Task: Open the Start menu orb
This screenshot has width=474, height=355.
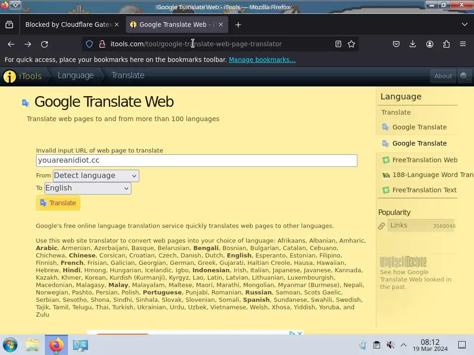Action: click(10, 345)
